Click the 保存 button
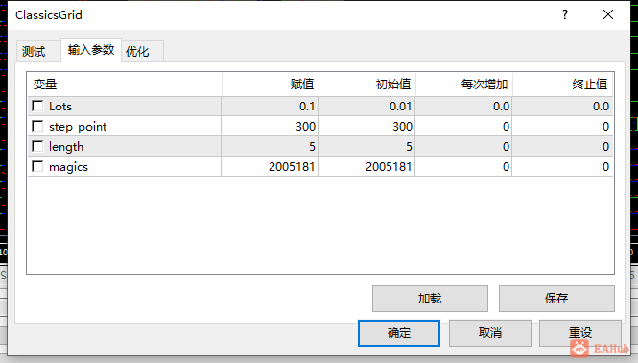 [556, 299]
